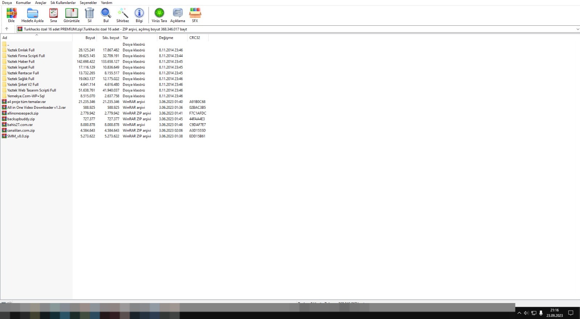Image resolution: width=580 pixels, height=319 pixels.
Task: Open the Sık Kullanılanlar menu
Action: 63,3
